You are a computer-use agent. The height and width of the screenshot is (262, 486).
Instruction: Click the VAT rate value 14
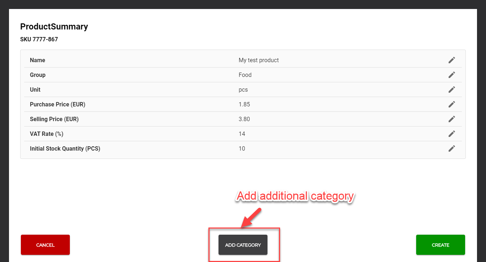242,134
